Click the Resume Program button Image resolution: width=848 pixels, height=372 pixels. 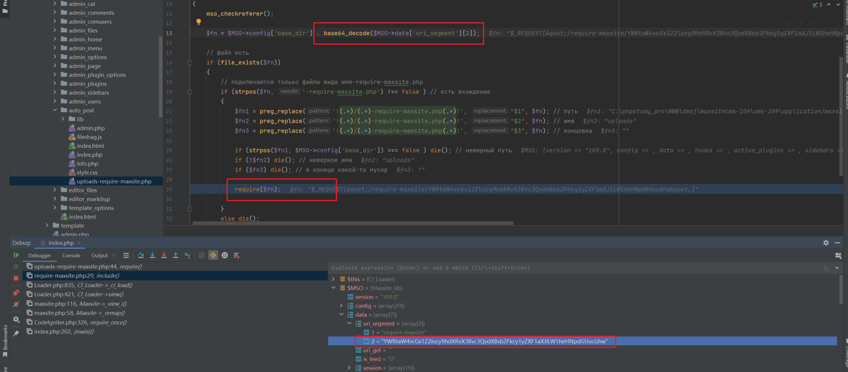(16, 255)
